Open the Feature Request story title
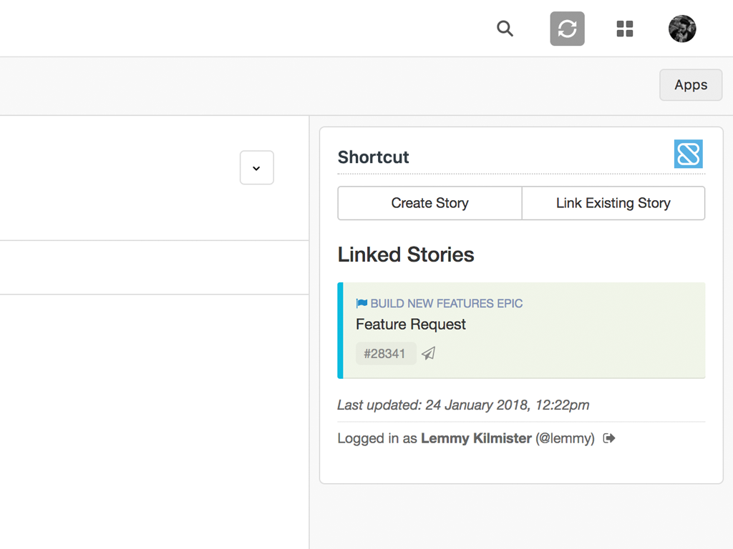Viewport: 733px width, 549px height. pos(410,325)
